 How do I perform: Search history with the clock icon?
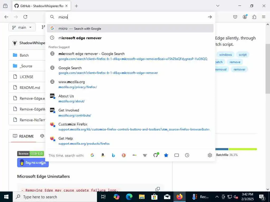pos(187,155)
